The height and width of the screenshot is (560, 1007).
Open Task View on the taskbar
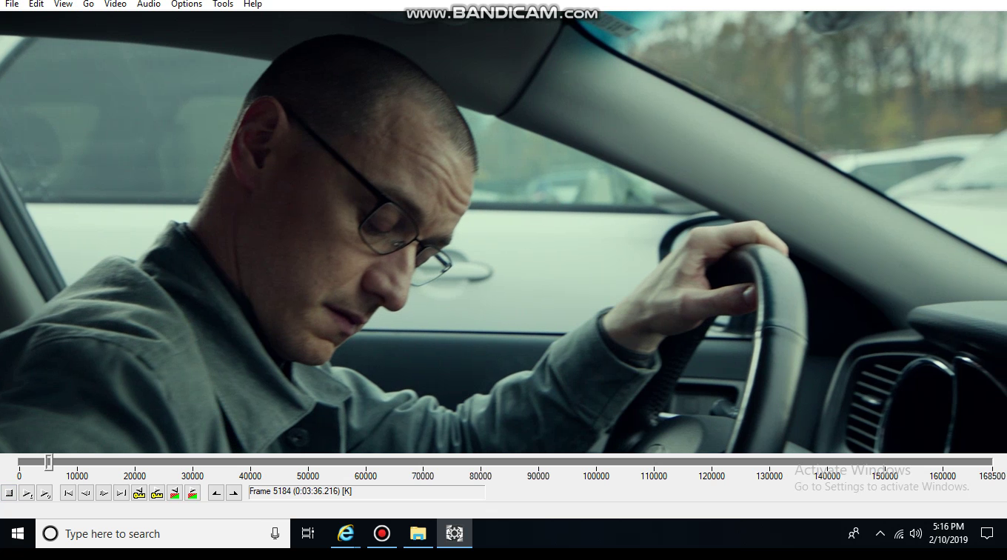tap(308, 533)
